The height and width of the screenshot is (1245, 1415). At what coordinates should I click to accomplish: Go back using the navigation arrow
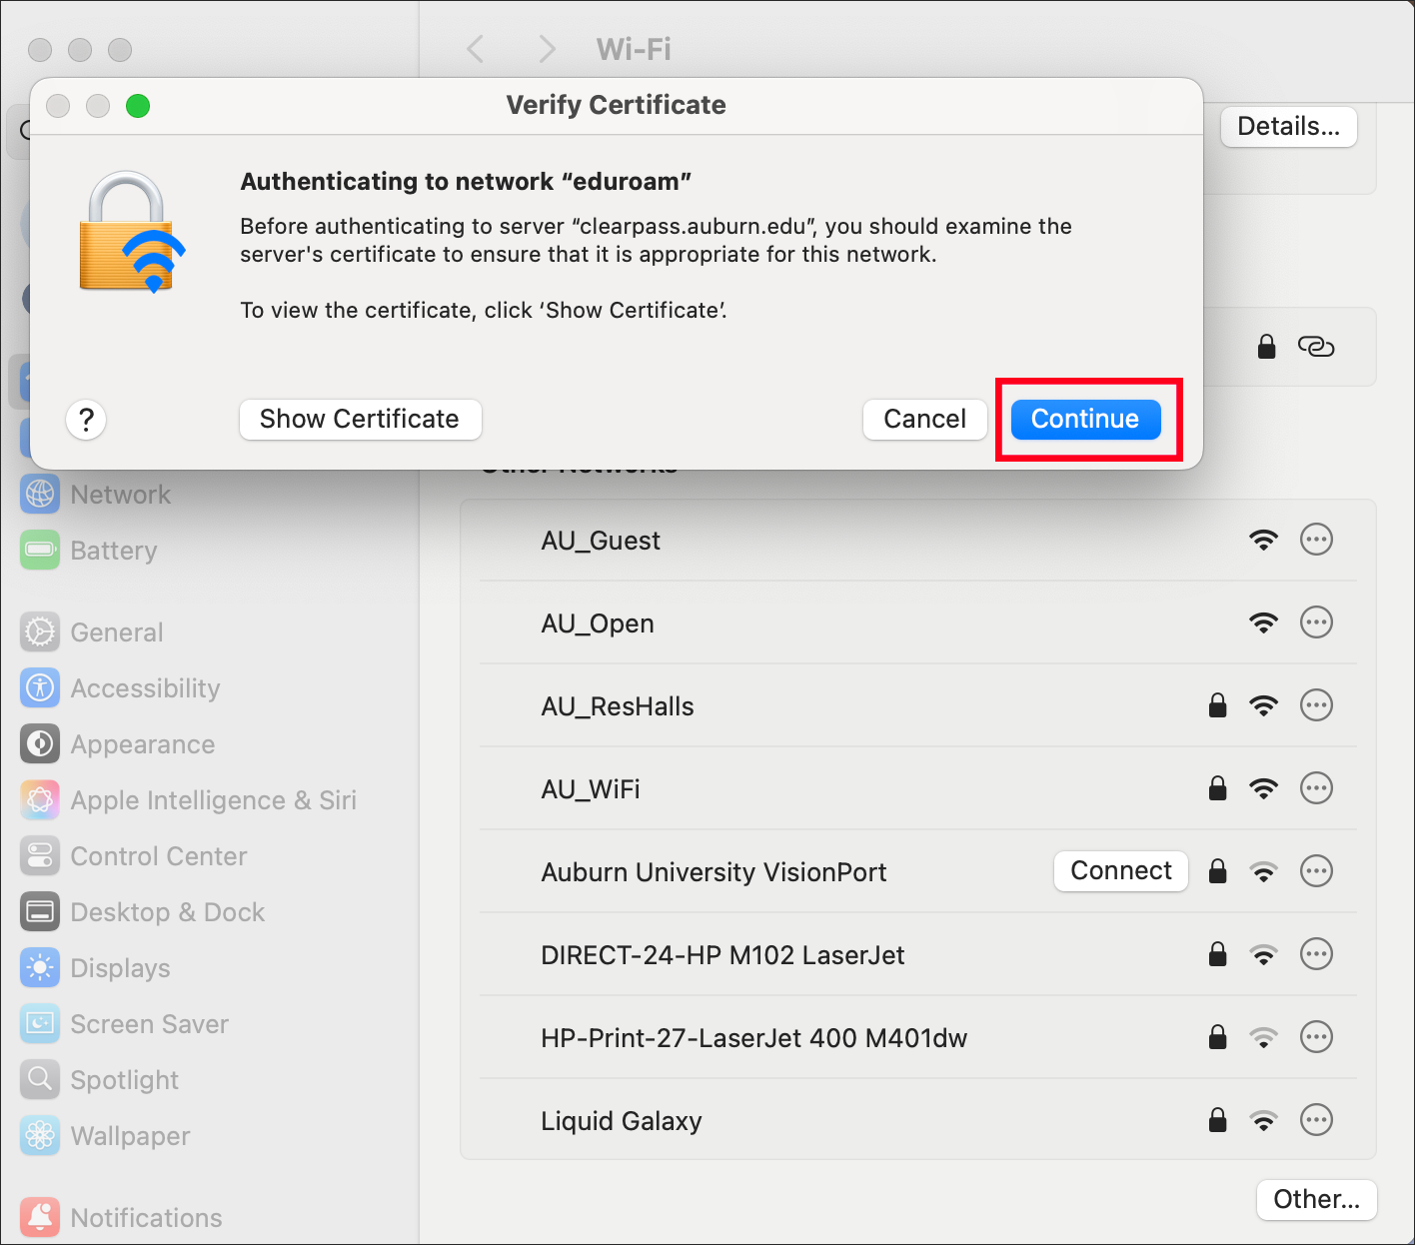coord(475,49)
